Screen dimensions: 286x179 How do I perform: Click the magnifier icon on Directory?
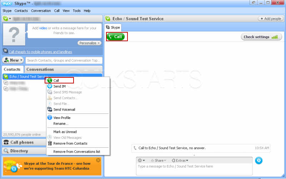pyautogui.click(x=6, y=151)
